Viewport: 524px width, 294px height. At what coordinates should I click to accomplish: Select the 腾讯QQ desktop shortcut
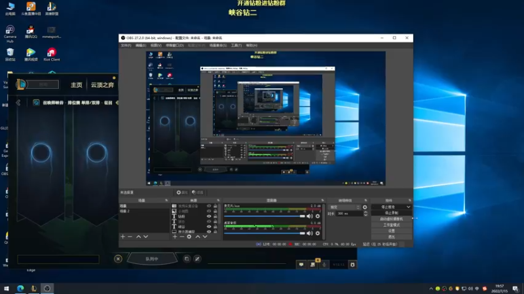coord(31,32)
